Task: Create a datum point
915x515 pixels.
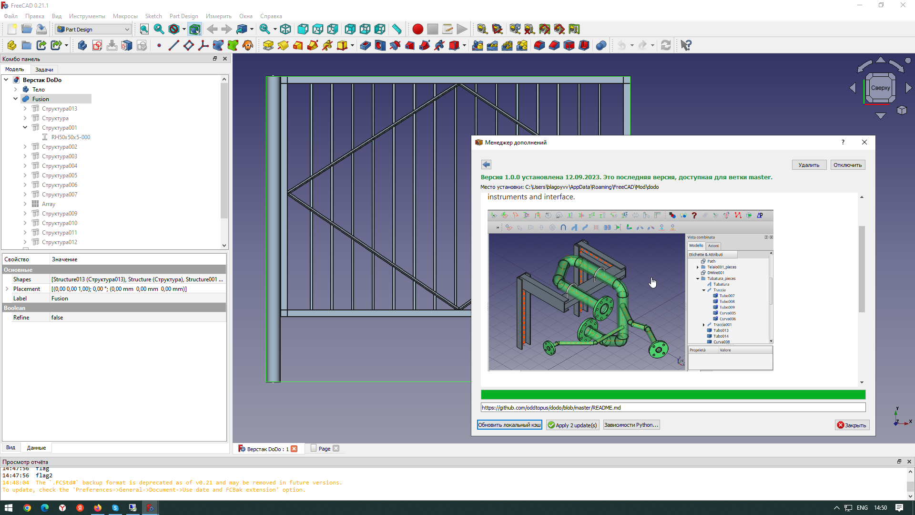Action: (159, 45)
